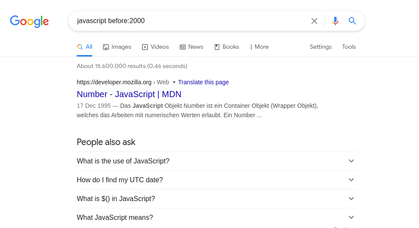Go to Books results tab
This screenshot has height=228, width=419.
coord(226,47)
